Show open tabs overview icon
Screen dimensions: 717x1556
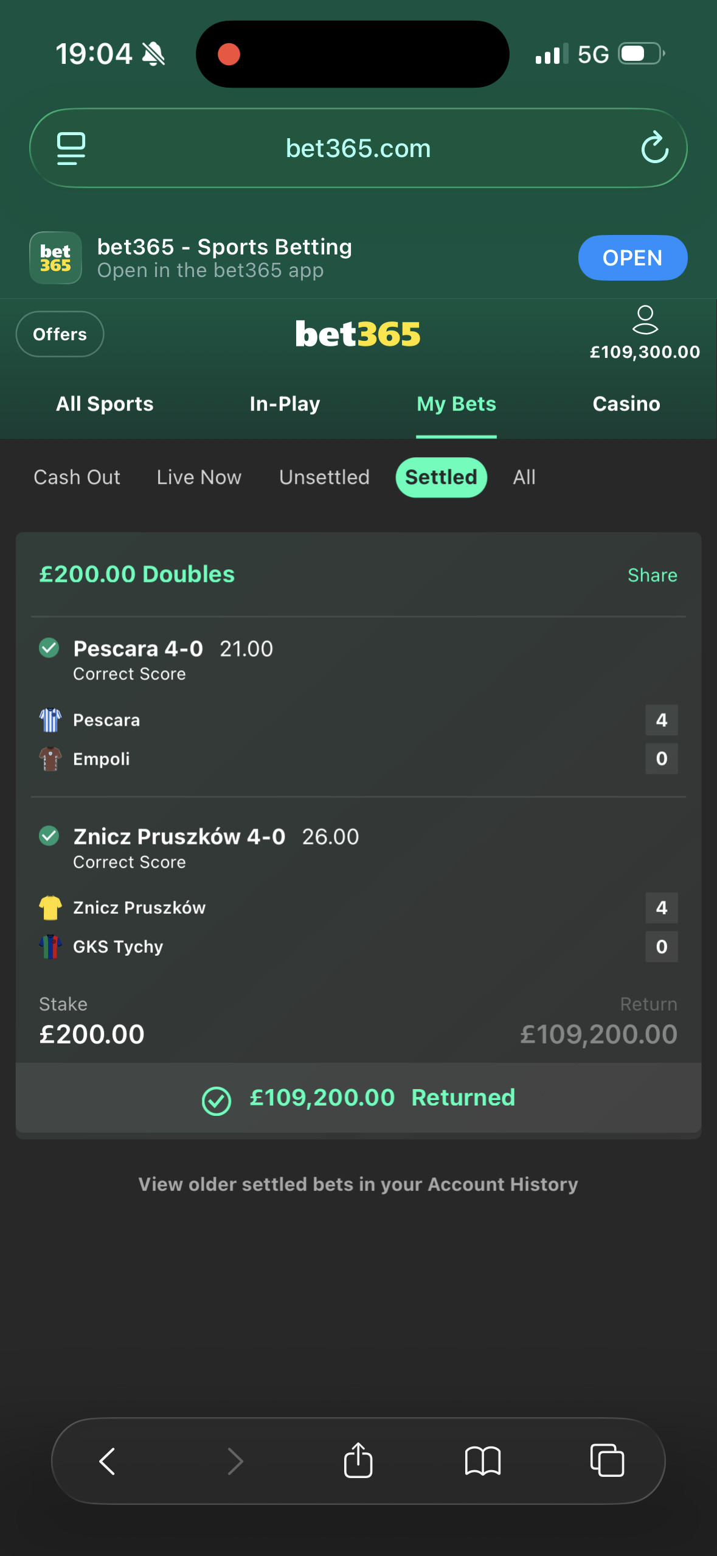tap(607, 1460)
